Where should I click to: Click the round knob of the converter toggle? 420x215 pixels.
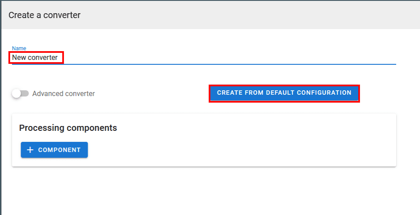(x=17, y=93)
